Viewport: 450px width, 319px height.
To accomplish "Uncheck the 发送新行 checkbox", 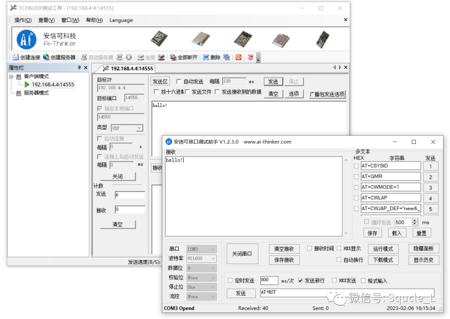I will click(300, 281).
